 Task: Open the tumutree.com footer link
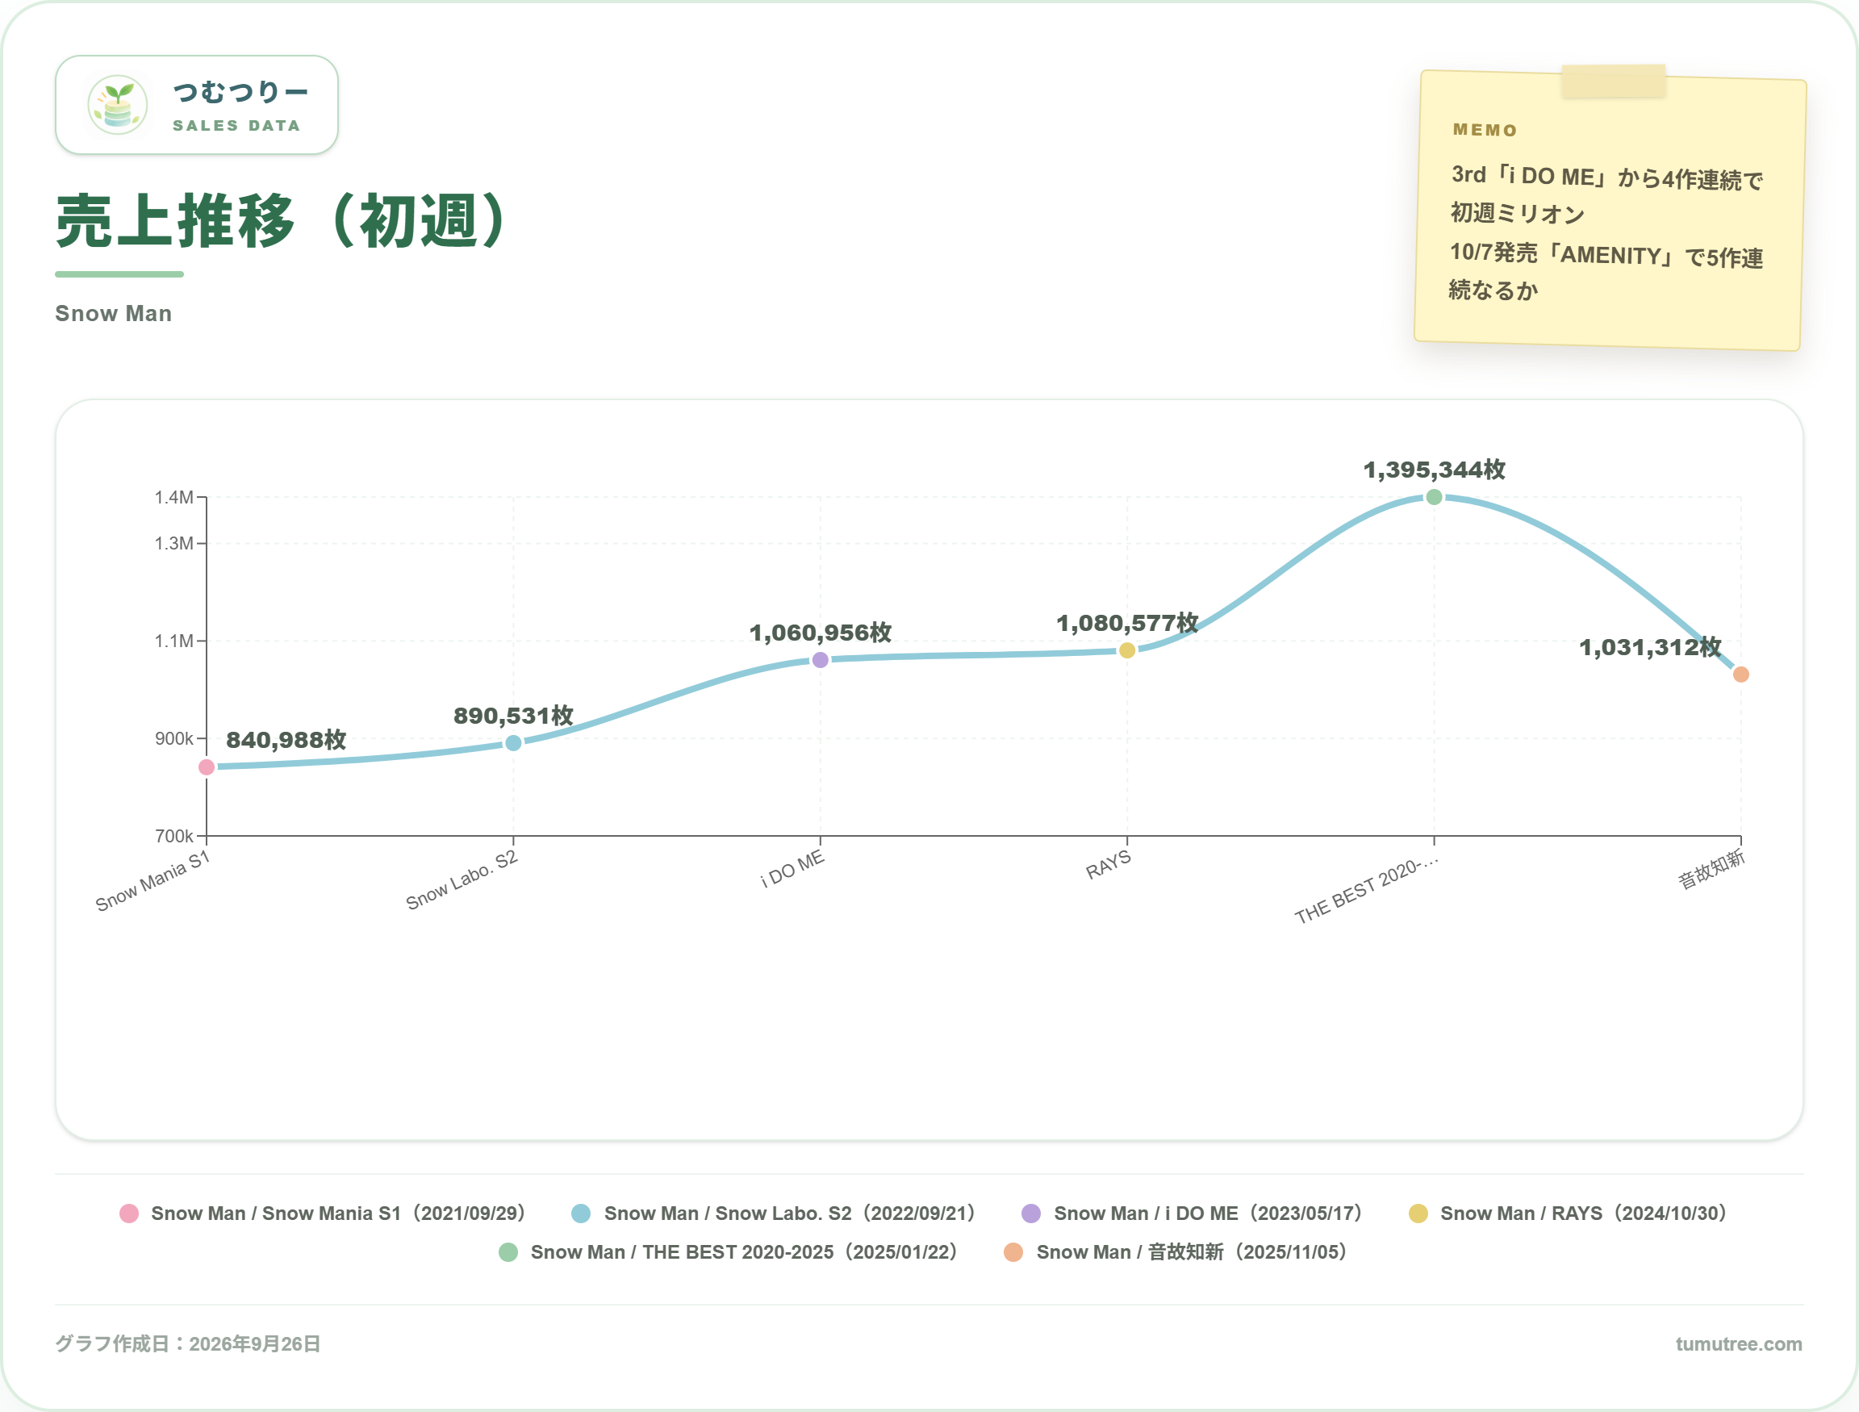(x=1738, y=1344)
